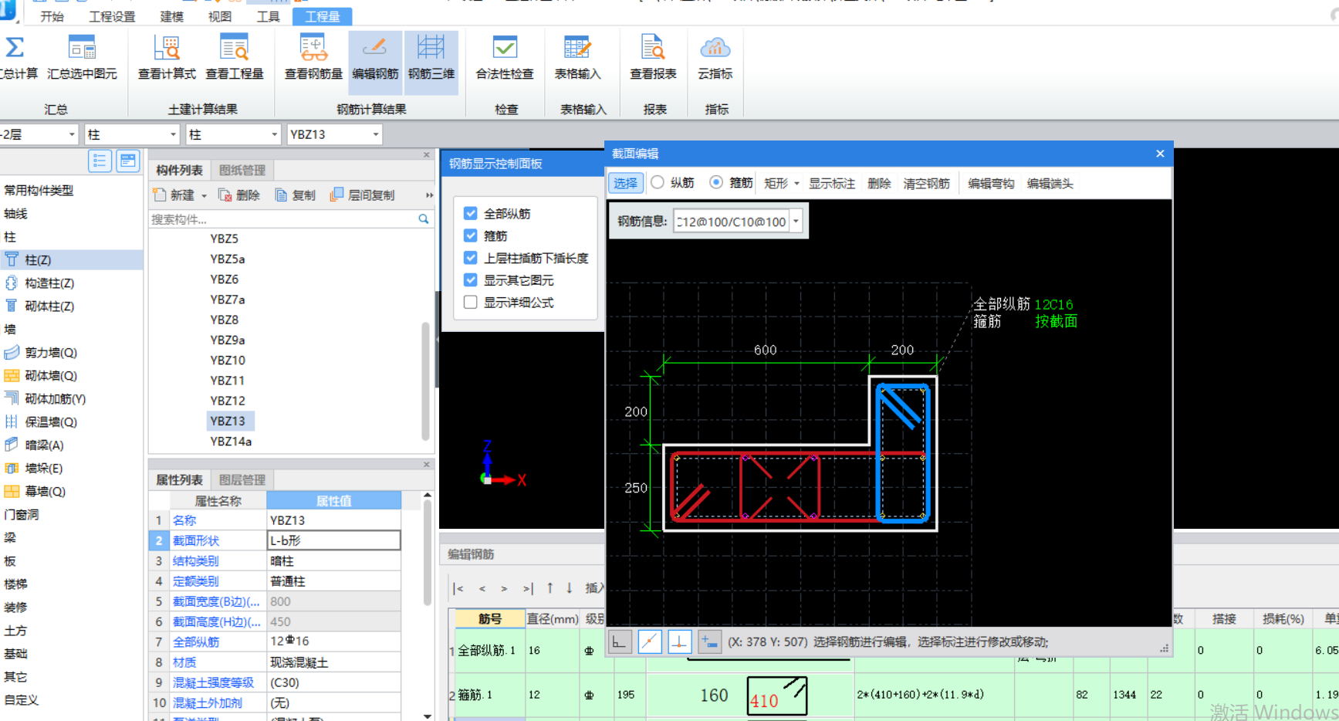Uncheck 显示其它图元 option
The image size is (1339, 721).
pos(470,280)
